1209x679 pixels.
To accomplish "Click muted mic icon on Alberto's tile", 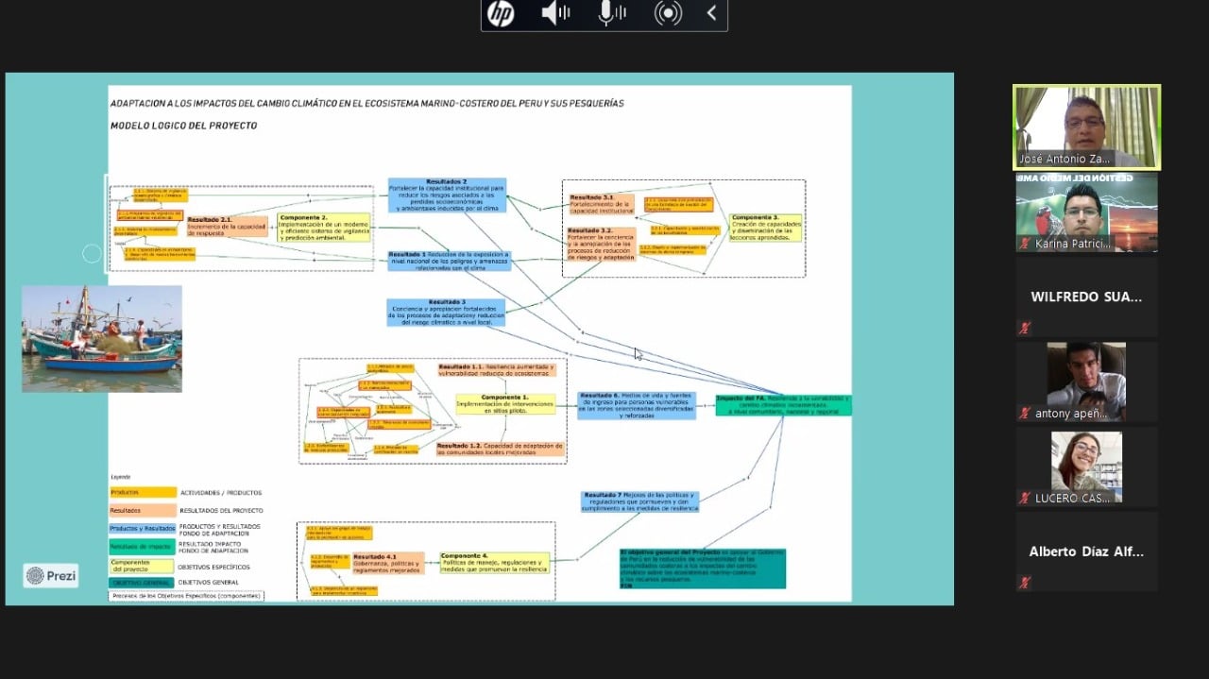I will point(1025,583).
